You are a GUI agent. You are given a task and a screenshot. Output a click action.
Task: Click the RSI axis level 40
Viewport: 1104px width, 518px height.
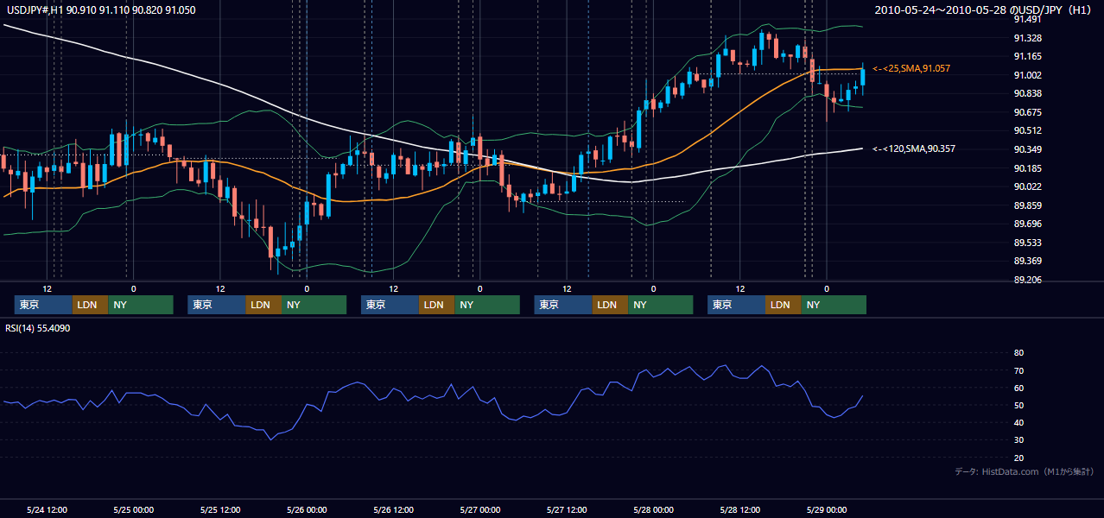coord(1018,422)
